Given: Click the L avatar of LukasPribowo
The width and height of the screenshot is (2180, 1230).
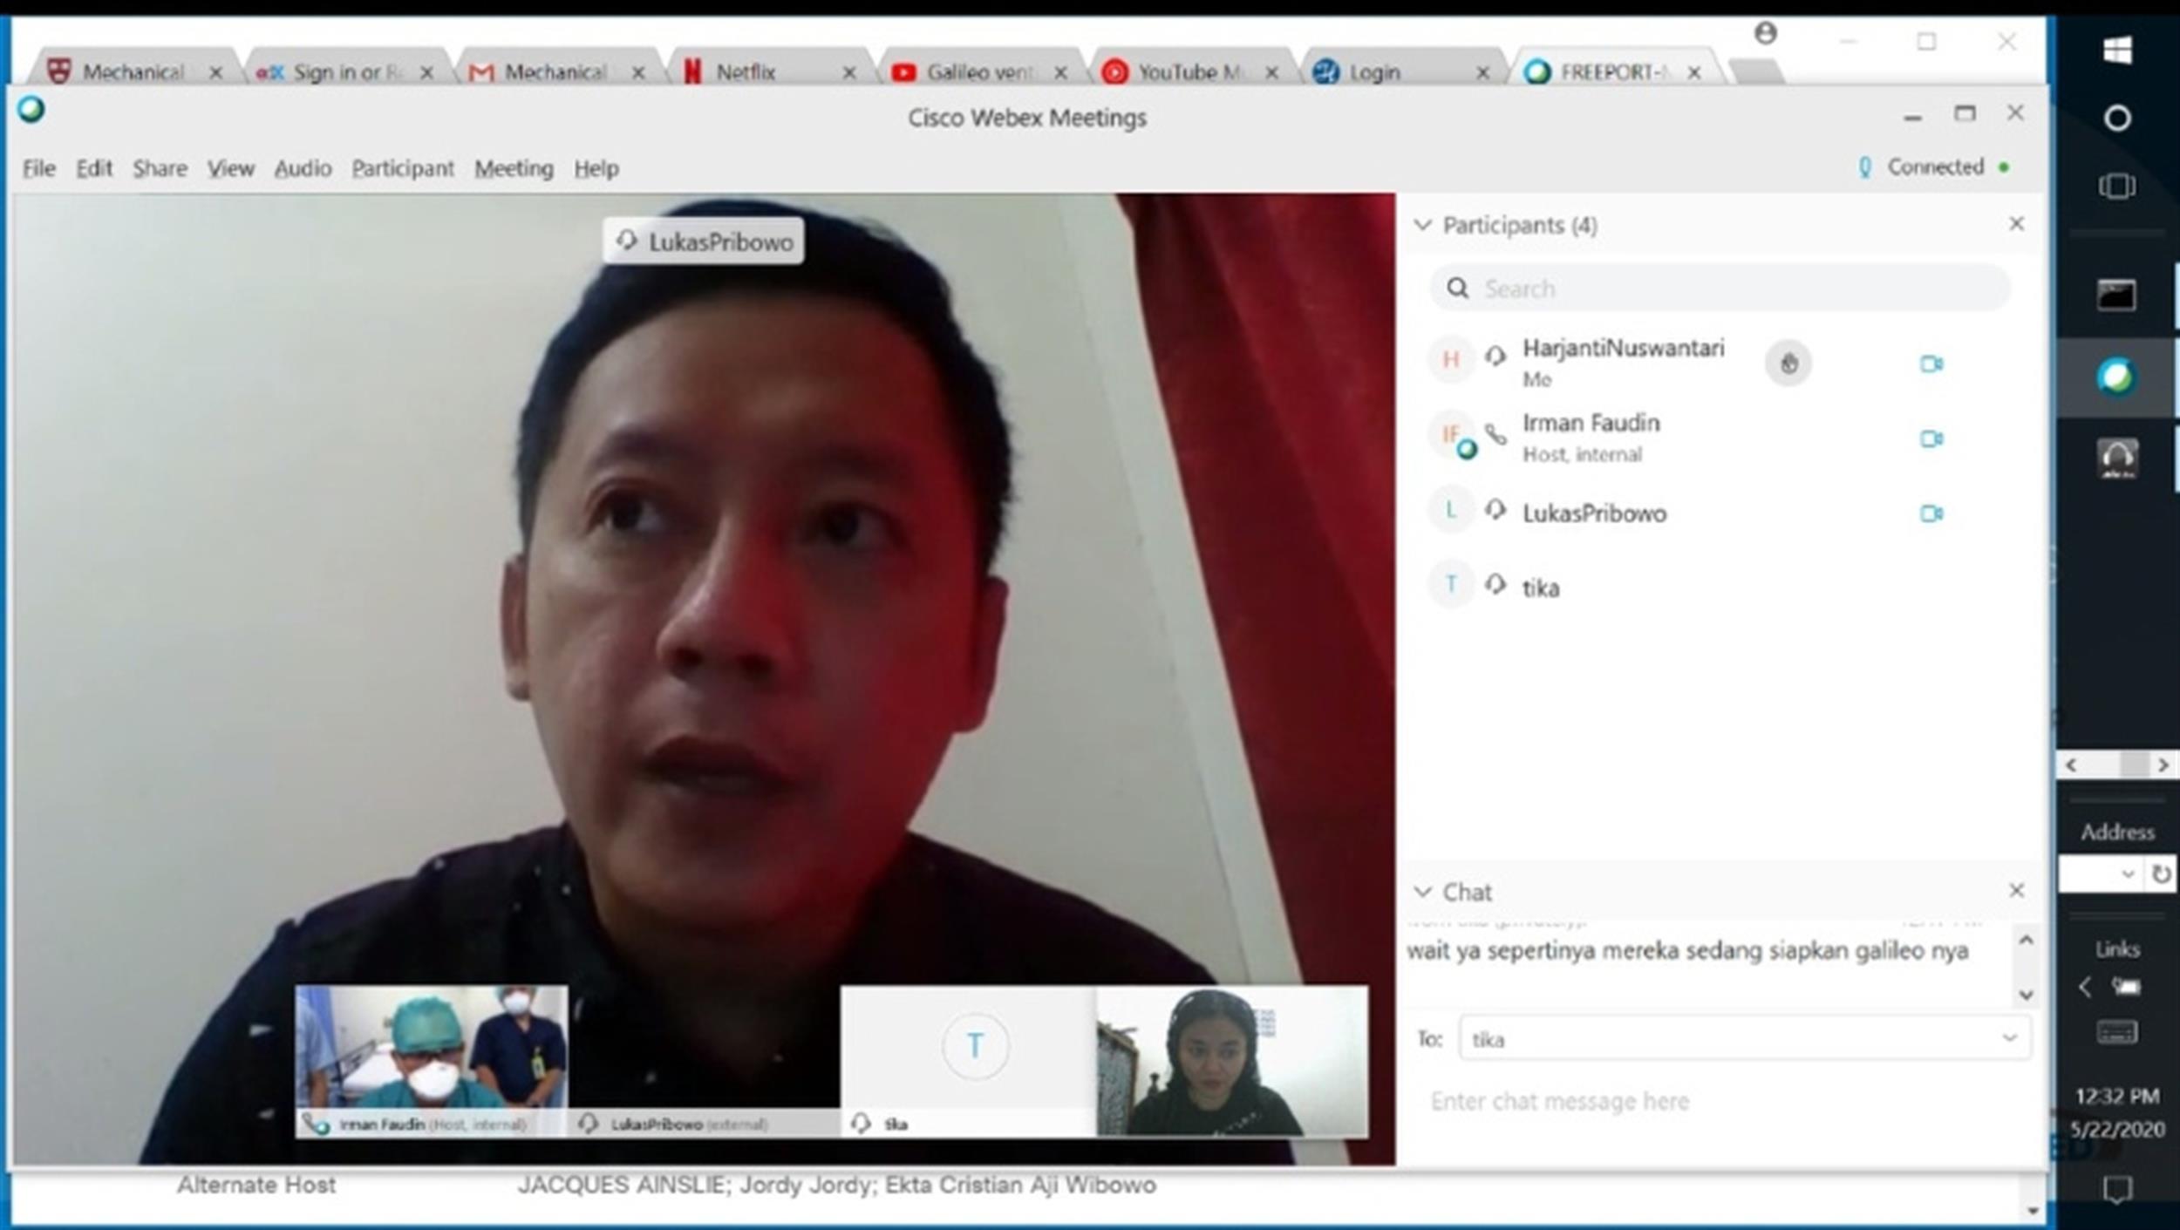Looking at the screenshot, I should 1451,510.
